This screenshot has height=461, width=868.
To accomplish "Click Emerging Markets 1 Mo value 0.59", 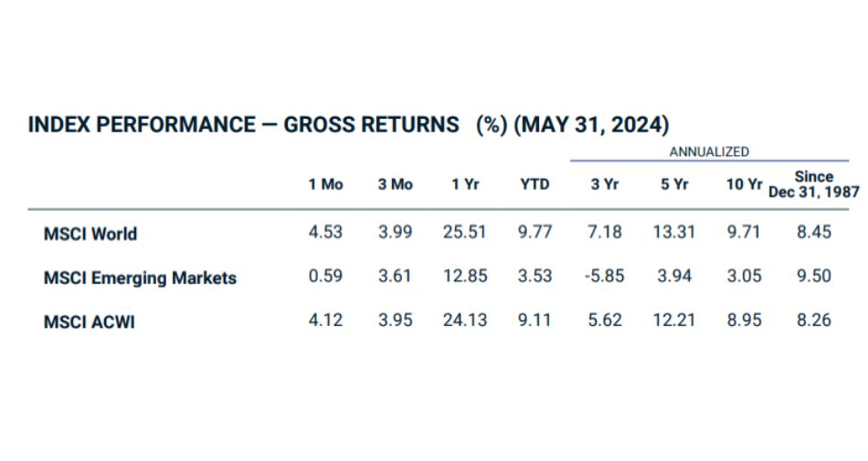I will click(x=325, y=276).
